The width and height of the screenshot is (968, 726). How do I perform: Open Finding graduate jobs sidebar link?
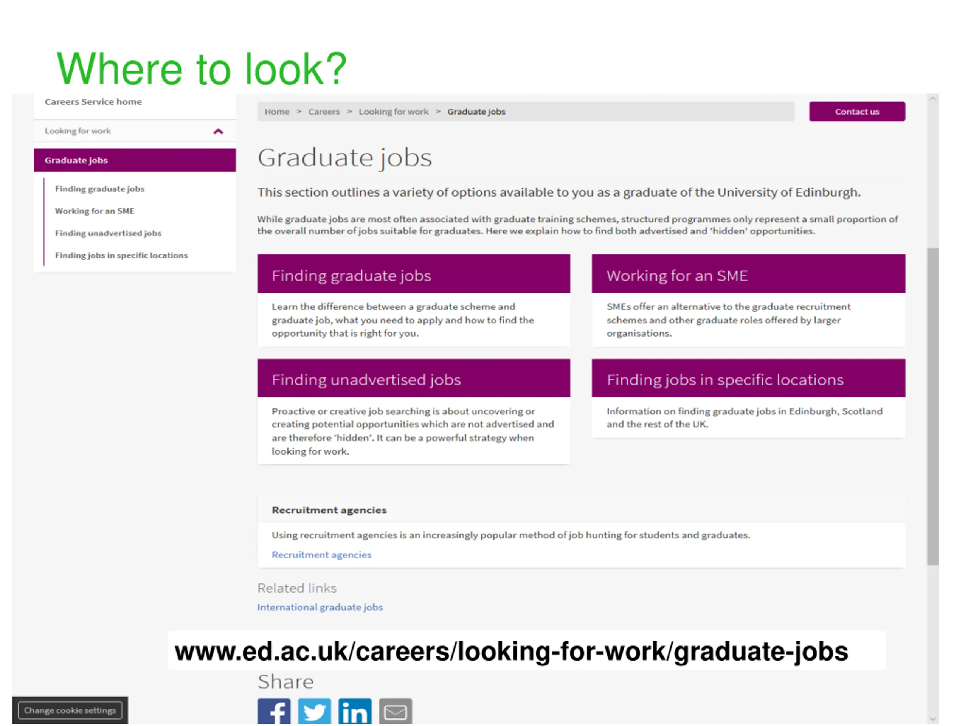100,189
